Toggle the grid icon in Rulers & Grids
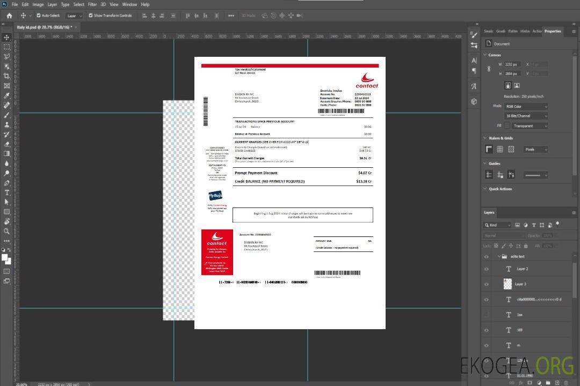The width and height of the screenshot is (580, 386). (500, 149)
